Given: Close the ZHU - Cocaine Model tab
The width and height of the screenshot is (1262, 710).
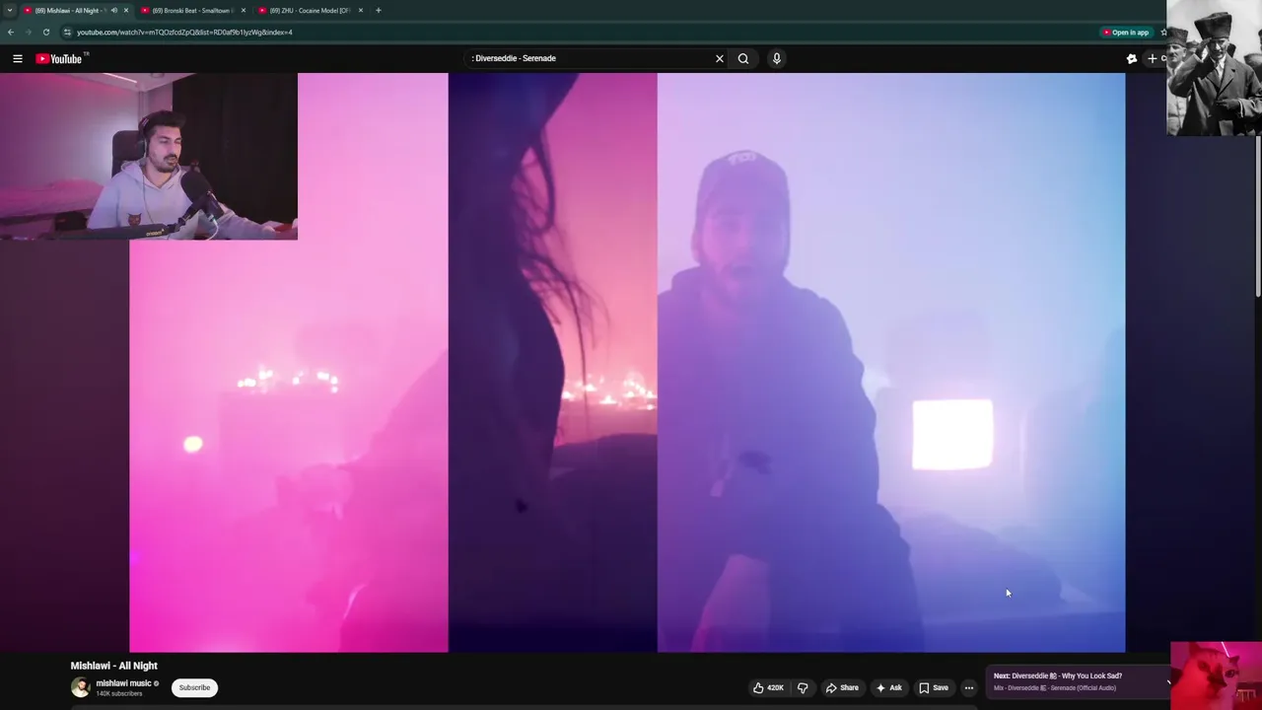Looking at the screenshot, I should click(x=360, y=10).
